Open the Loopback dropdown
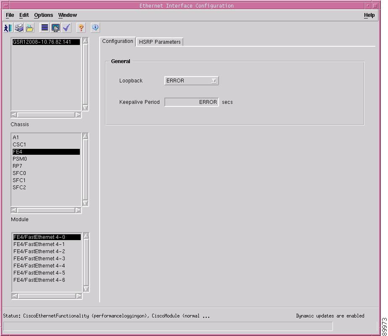 [191, 81]
